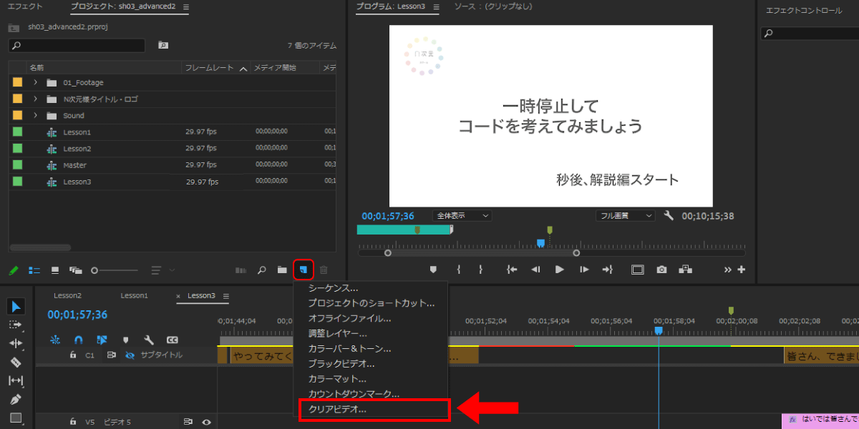This screenshot has width=859, height=429.
Task: Select the Ripple Edit tool
Action: tap(16, 343)
